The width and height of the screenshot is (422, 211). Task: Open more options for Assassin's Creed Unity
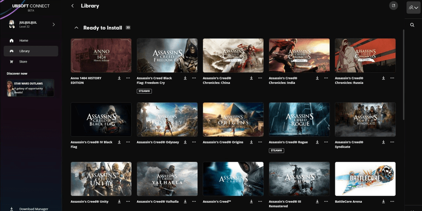tap(128, 201)
